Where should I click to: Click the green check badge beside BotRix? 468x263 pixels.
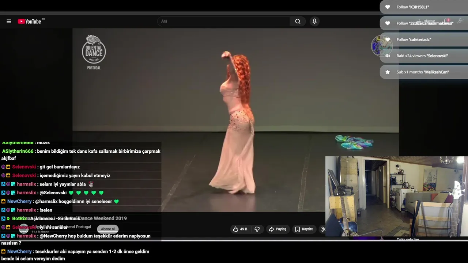coord(8,218)
